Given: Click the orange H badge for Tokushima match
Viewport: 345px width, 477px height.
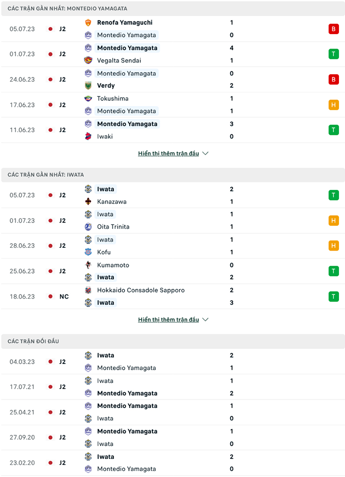Looking at the screenshot, I should [333, 105].
